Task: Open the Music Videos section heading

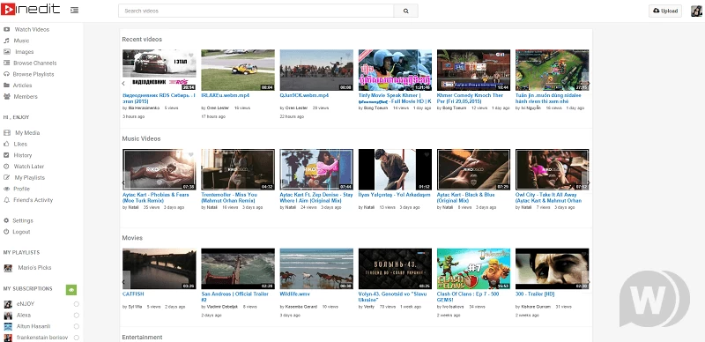Action: 141,138
